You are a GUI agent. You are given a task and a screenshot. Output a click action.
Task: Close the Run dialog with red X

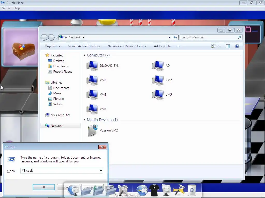[102, 147]
